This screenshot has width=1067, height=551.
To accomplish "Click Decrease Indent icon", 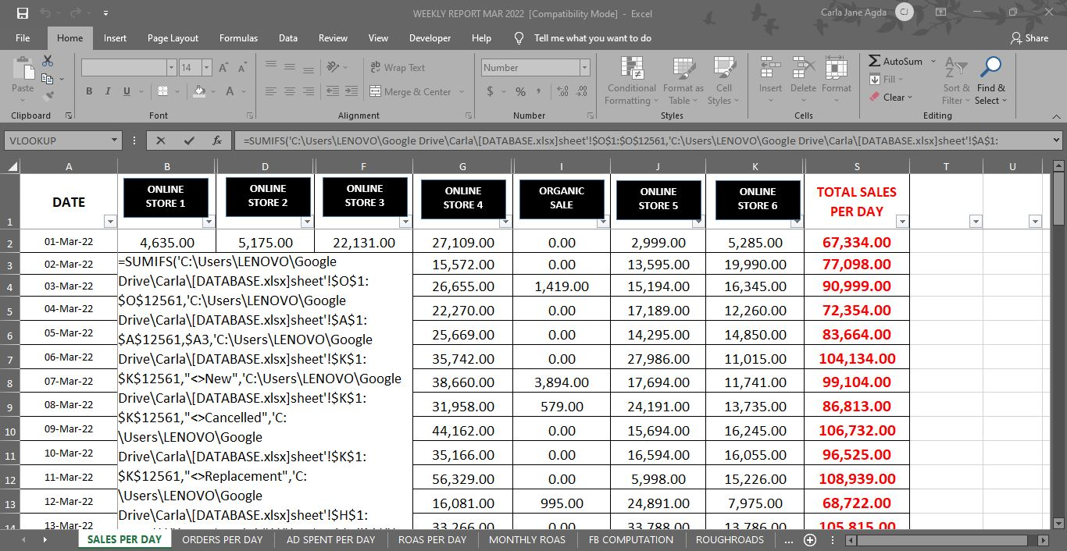I will (334, 91).
